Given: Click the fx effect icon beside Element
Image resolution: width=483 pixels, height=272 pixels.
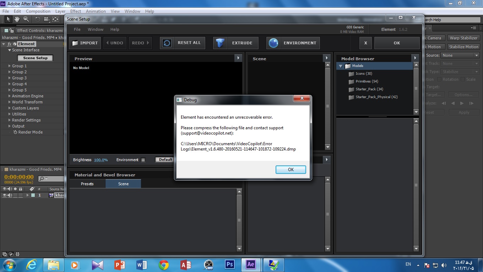Looking at the screenshot, I should click(10, 44).
